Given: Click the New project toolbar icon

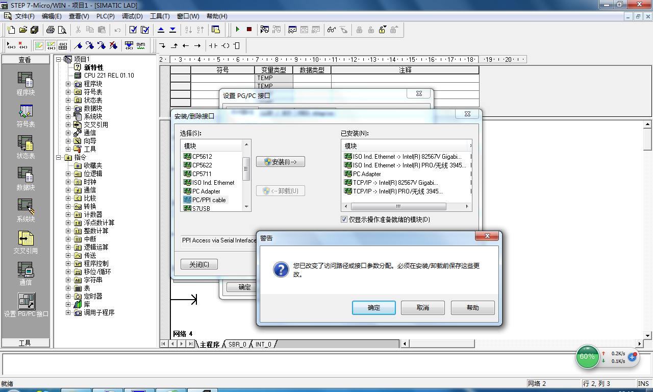Looking at the screenshot, I should pyautogui.click(x=11, y=30).
